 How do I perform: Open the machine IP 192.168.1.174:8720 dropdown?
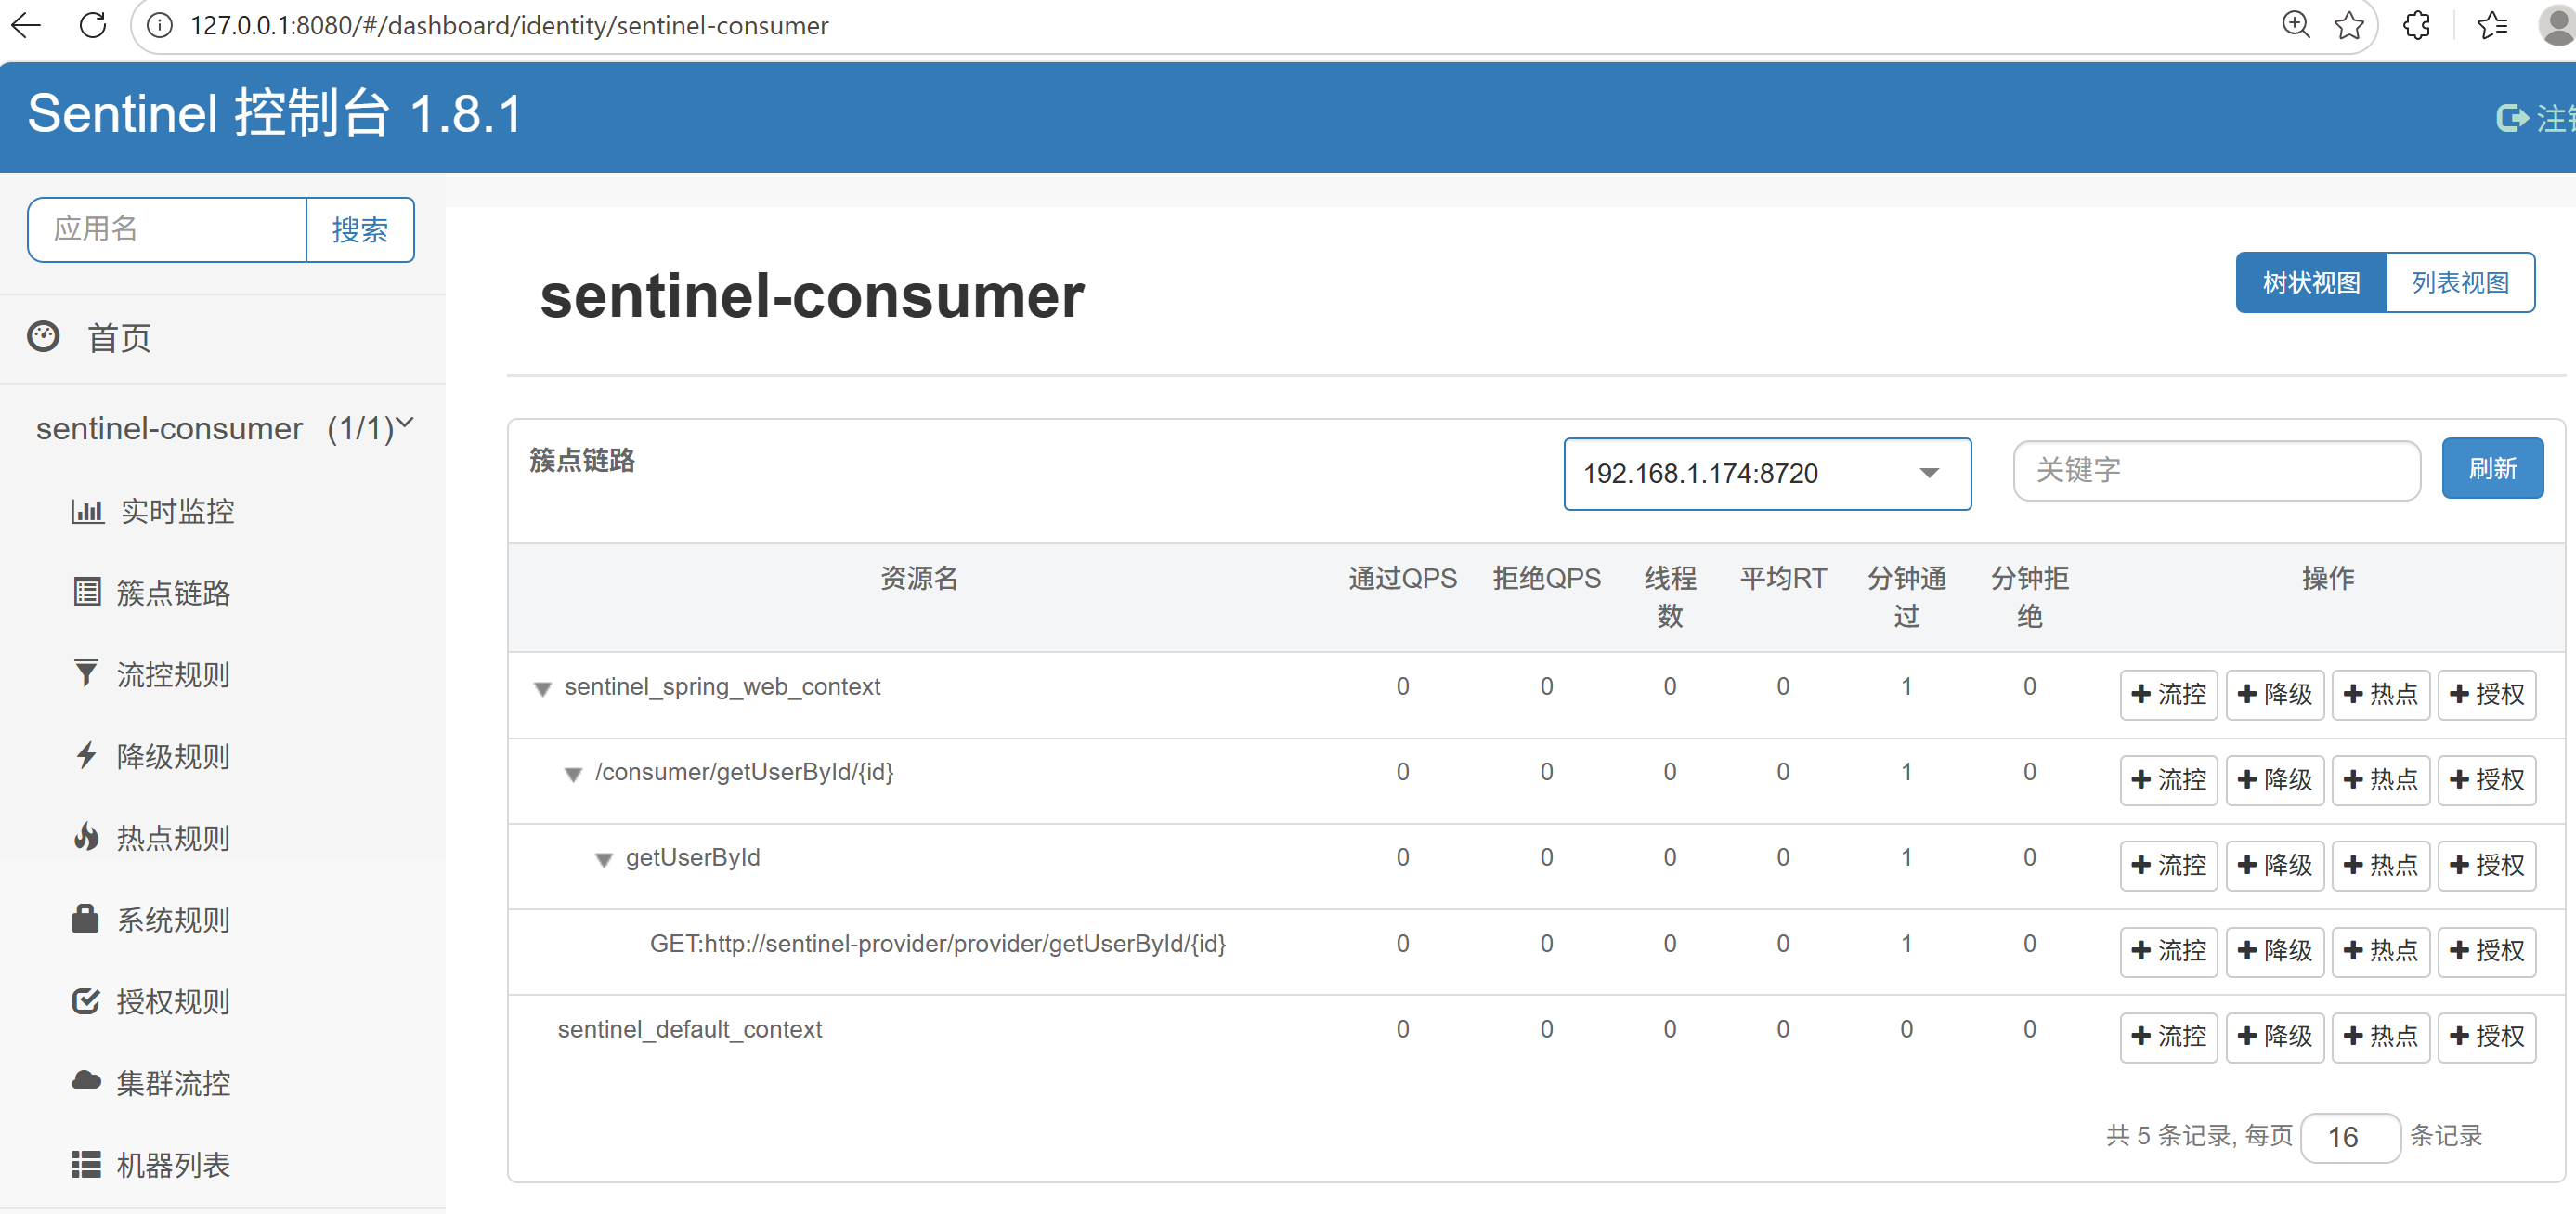[1766, 473]
